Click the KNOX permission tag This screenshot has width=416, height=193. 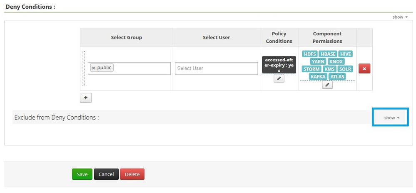[336, 61]
